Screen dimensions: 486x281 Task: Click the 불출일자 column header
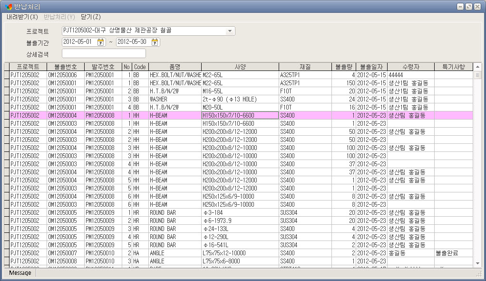click(x=371, y=67)
